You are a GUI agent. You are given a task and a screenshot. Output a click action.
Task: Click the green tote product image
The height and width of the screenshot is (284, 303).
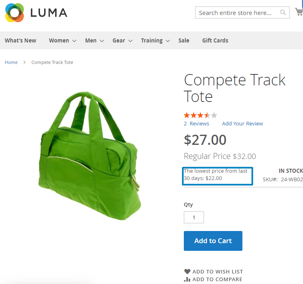click(90, 156)
